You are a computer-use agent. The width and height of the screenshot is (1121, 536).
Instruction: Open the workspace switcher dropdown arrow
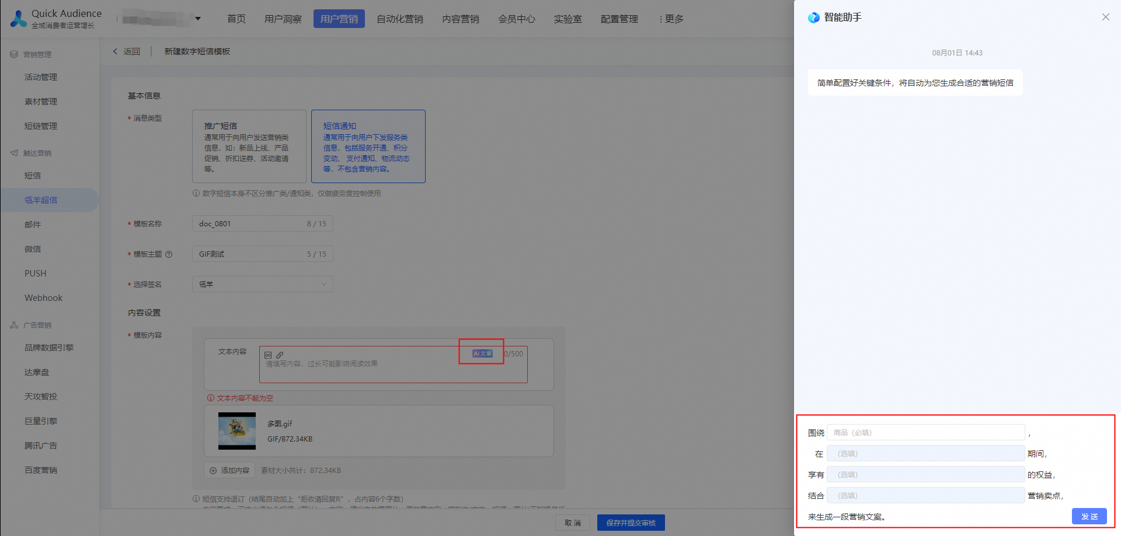(x=198, y=19)
